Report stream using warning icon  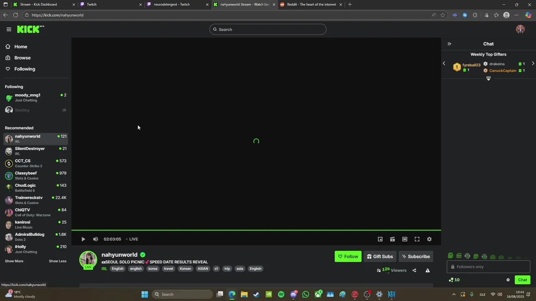[428, 270]
